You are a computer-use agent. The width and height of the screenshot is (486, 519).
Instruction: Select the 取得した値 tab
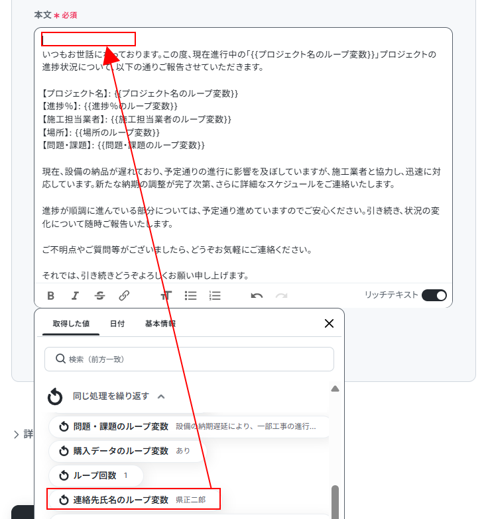click(x=71, y=324)
